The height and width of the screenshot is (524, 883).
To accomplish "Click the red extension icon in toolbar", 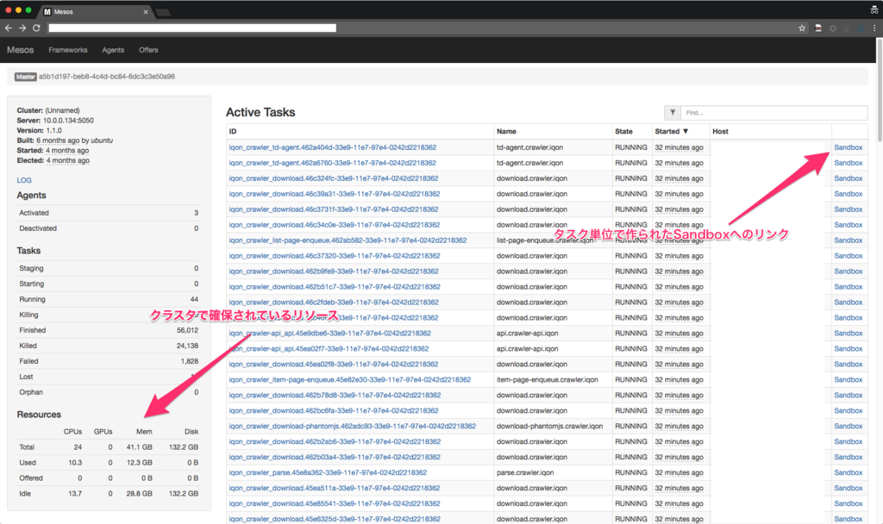I will point(818,28).
